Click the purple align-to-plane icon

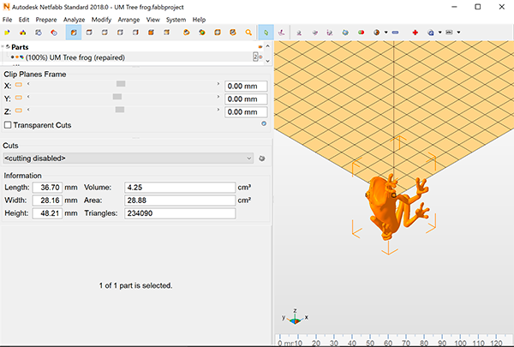coord(281,33)
